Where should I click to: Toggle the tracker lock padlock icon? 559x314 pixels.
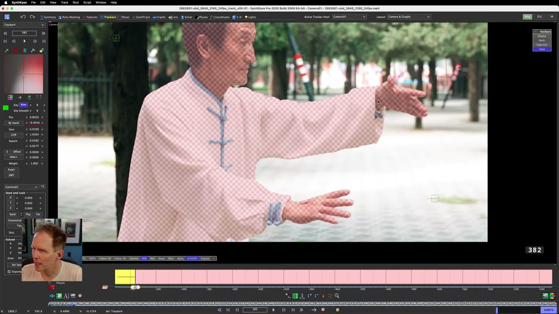(x=41, y=51)
